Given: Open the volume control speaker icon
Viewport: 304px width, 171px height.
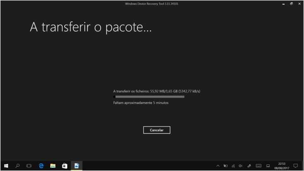Looking at the screenshot, I should coord(240,166).
